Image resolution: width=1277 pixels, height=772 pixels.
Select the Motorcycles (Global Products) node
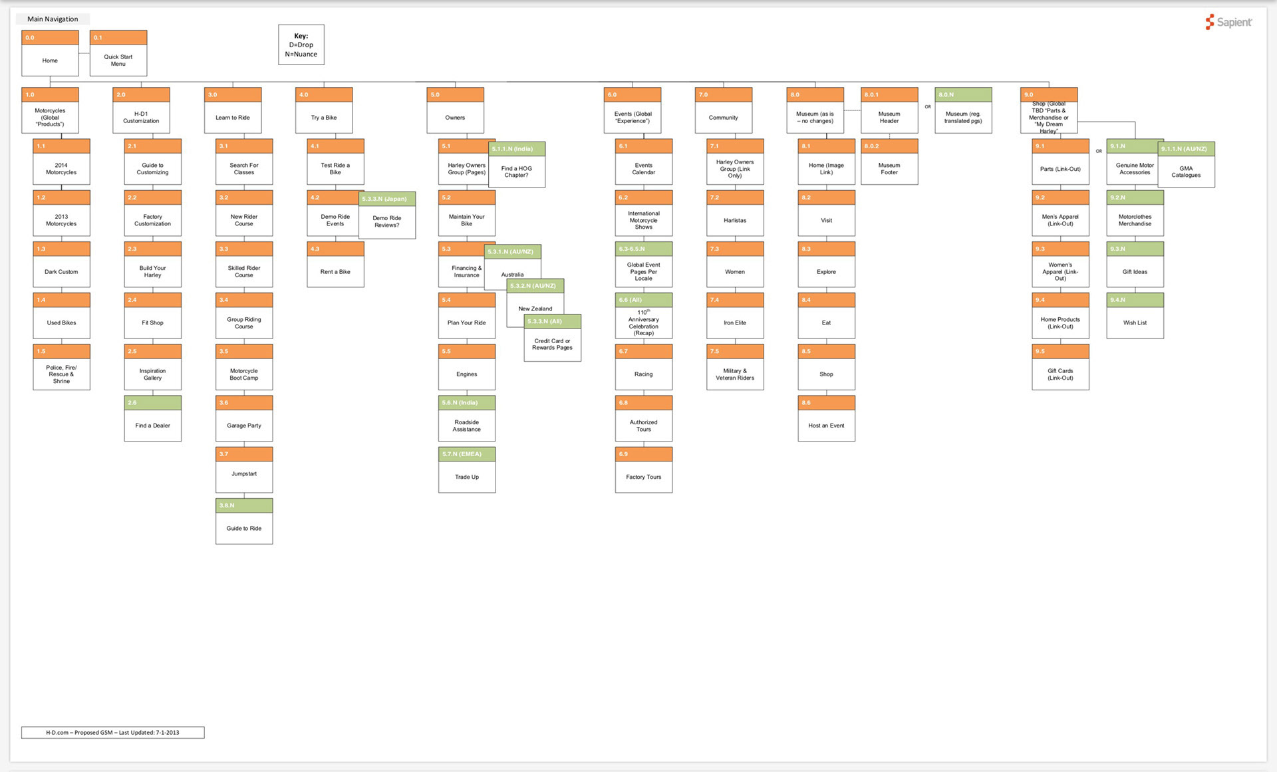50,110
